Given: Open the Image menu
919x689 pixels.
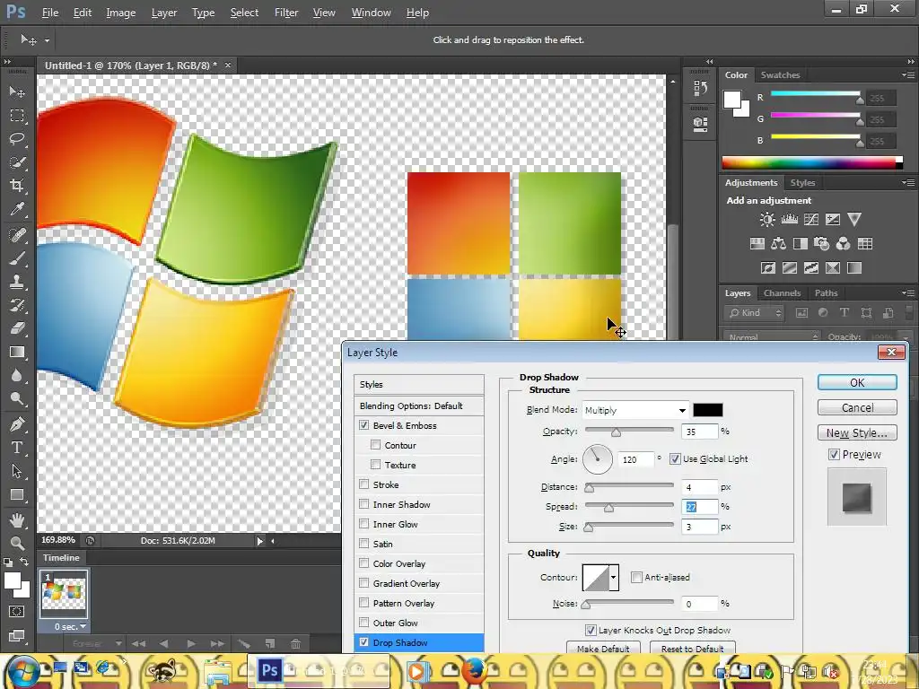Looking at the screenshot, I should pyautogui.click(x=121, y=13).
